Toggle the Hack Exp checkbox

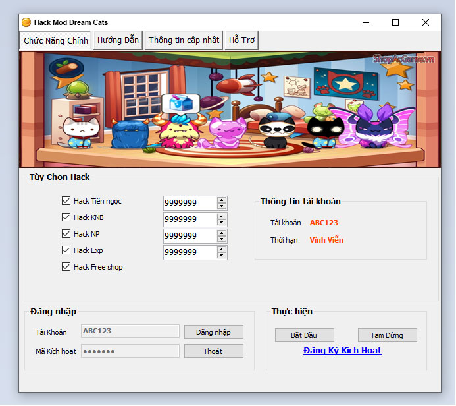(x=66, y=250)
